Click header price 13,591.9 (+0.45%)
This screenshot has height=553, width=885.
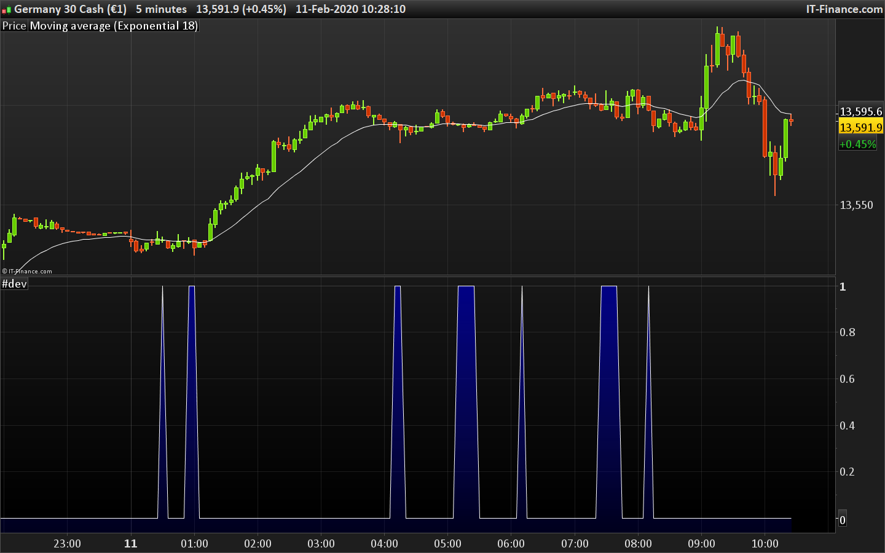point(241,9)
